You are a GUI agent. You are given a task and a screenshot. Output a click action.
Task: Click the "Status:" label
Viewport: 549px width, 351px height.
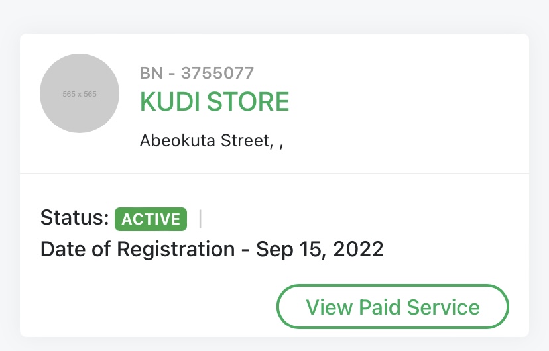point(74,218)
